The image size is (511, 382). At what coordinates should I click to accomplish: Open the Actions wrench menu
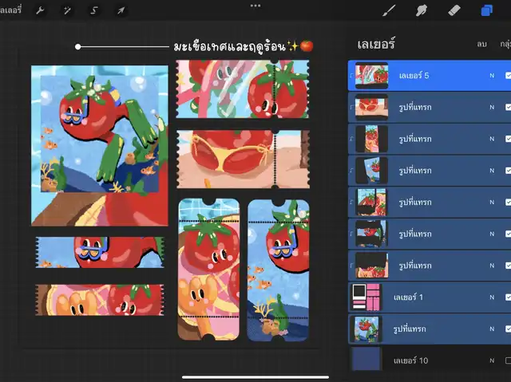pyautogui.click(x=40, y=10)
